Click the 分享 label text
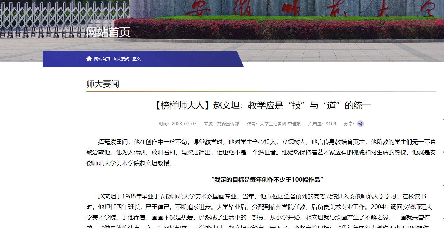444x230 pixels. click(x=348, y=124)
